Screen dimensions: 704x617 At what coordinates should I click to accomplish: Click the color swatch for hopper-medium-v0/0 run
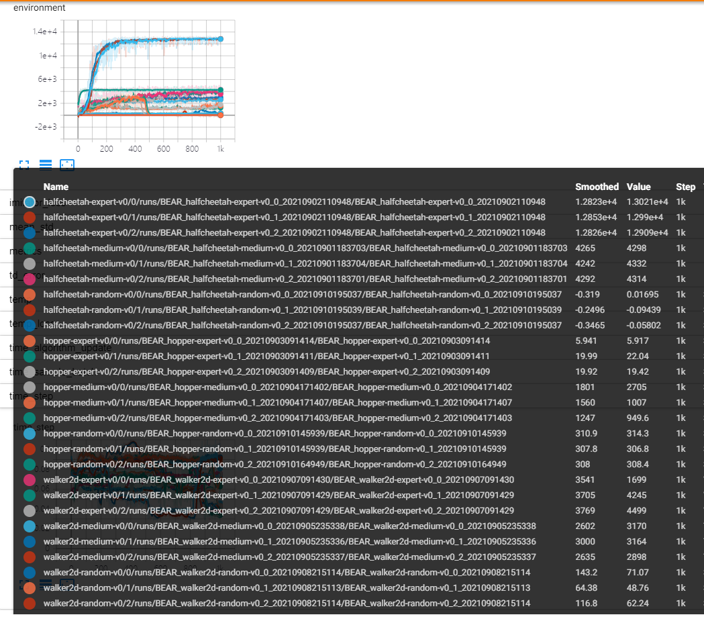30,387
